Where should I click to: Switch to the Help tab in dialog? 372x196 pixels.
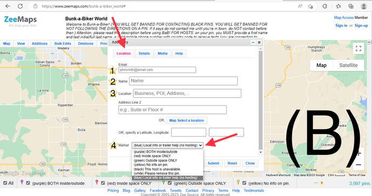pyautogui.click(x=179, y=53)
